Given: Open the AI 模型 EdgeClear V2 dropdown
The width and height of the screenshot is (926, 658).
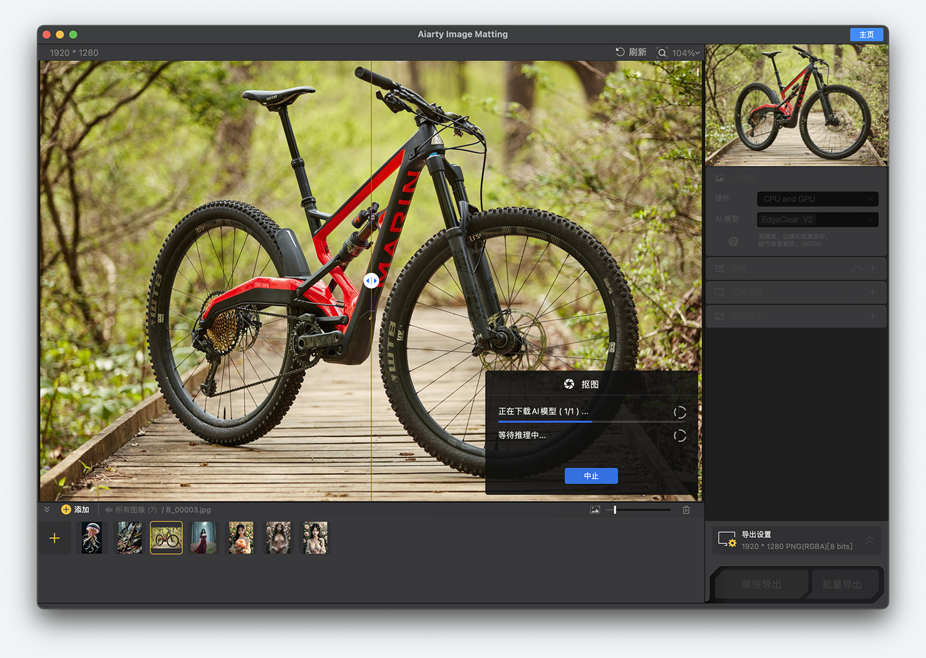Looking at the screenshot, I should [817, 220].
